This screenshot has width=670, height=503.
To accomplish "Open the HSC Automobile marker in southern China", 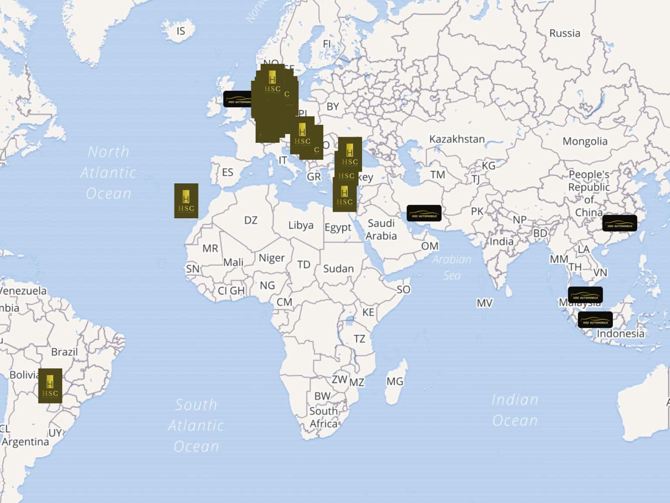I will click(619, 224).
